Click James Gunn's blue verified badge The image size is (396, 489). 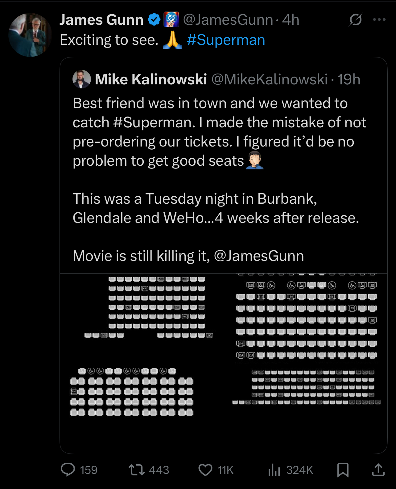[154, 20]
